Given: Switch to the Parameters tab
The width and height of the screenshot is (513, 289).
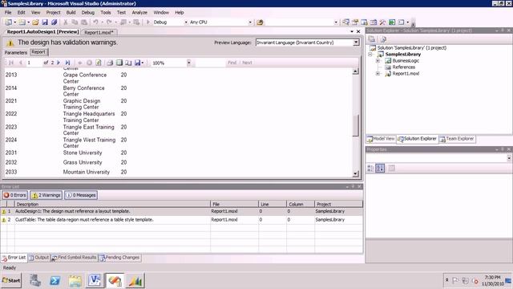Looking at the screenshot, I should point(16,52).
